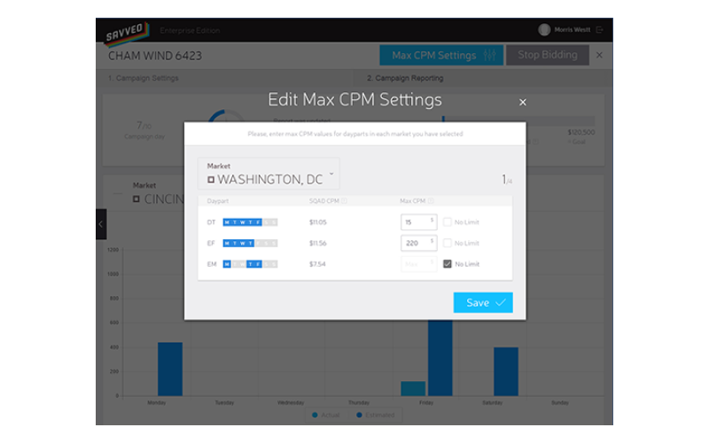The width and height of the screenshot is (709, 443).
Task: Click the DT SQAD CPM value $11.05
Action: (318, 222)
